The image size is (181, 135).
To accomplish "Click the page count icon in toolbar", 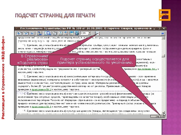I will click(98, 33).
